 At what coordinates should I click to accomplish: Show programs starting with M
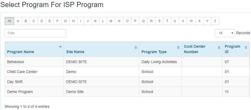(x=111, y=21)
